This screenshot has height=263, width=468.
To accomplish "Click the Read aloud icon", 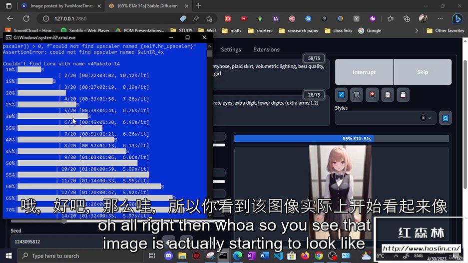I will (x=196, y=18).
